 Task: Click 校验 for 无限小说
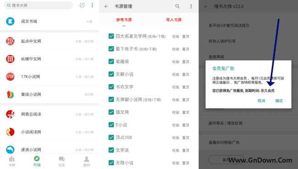(176, 163)
